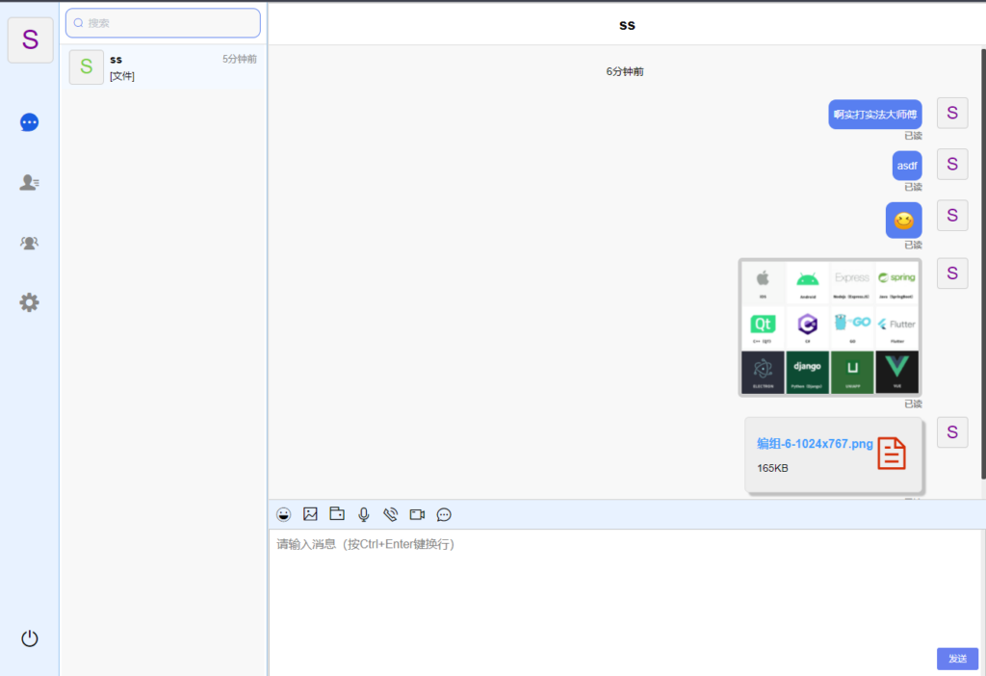
Task: Open the tech logos image thumbnail message
Action: tap(830, 327)
